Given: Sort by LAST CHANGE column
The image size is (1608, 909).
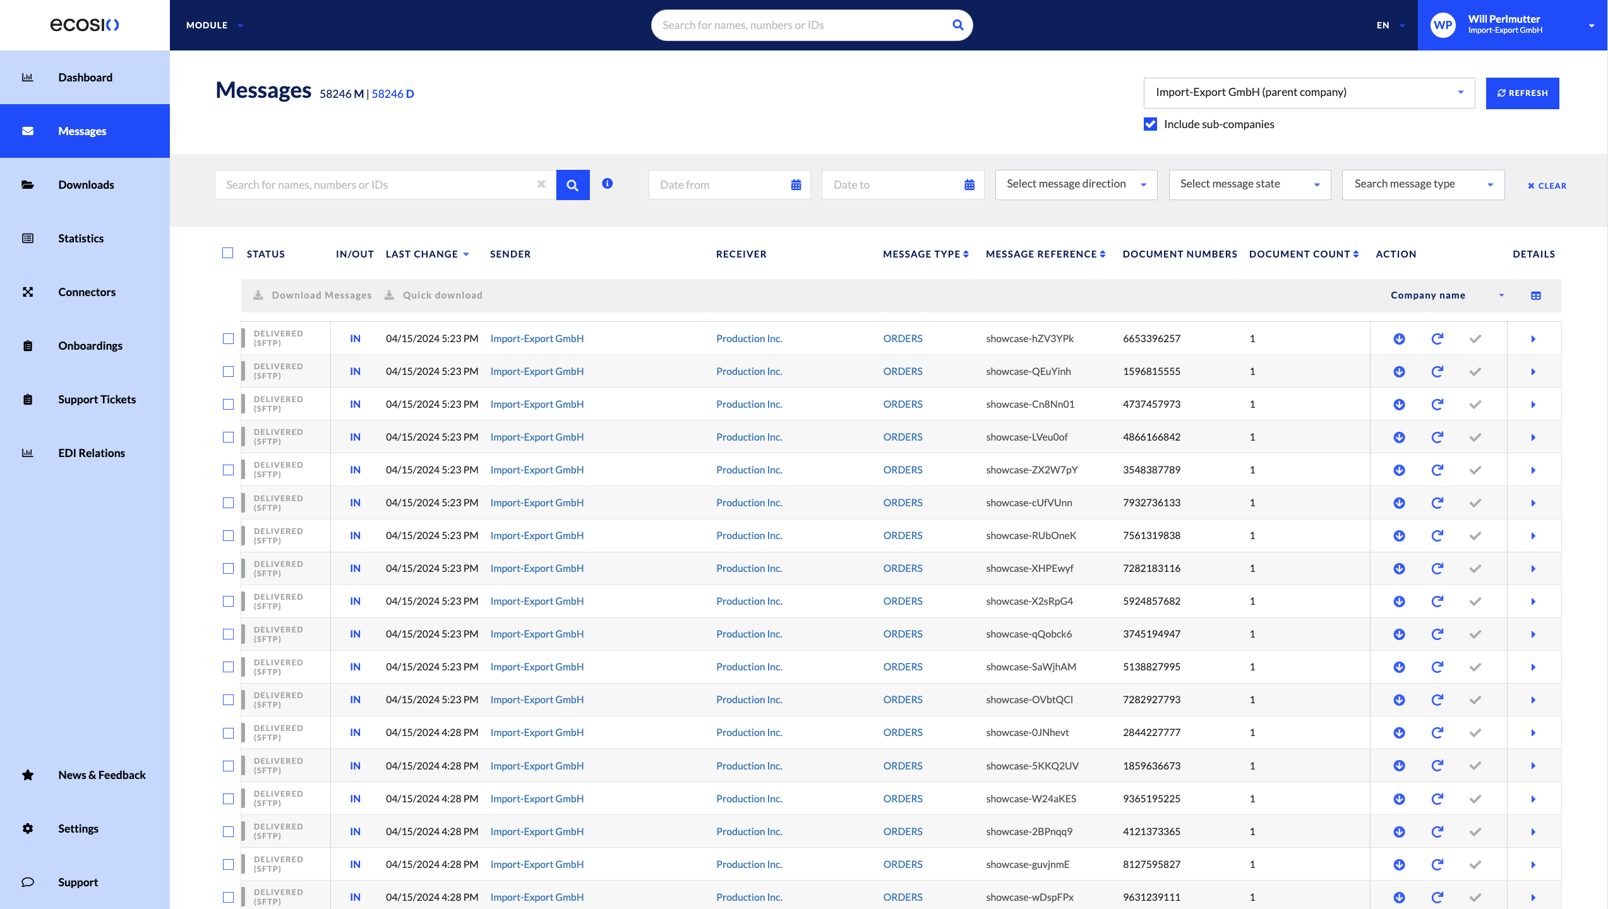Looking at the screenshot, I should click(428, 254).
